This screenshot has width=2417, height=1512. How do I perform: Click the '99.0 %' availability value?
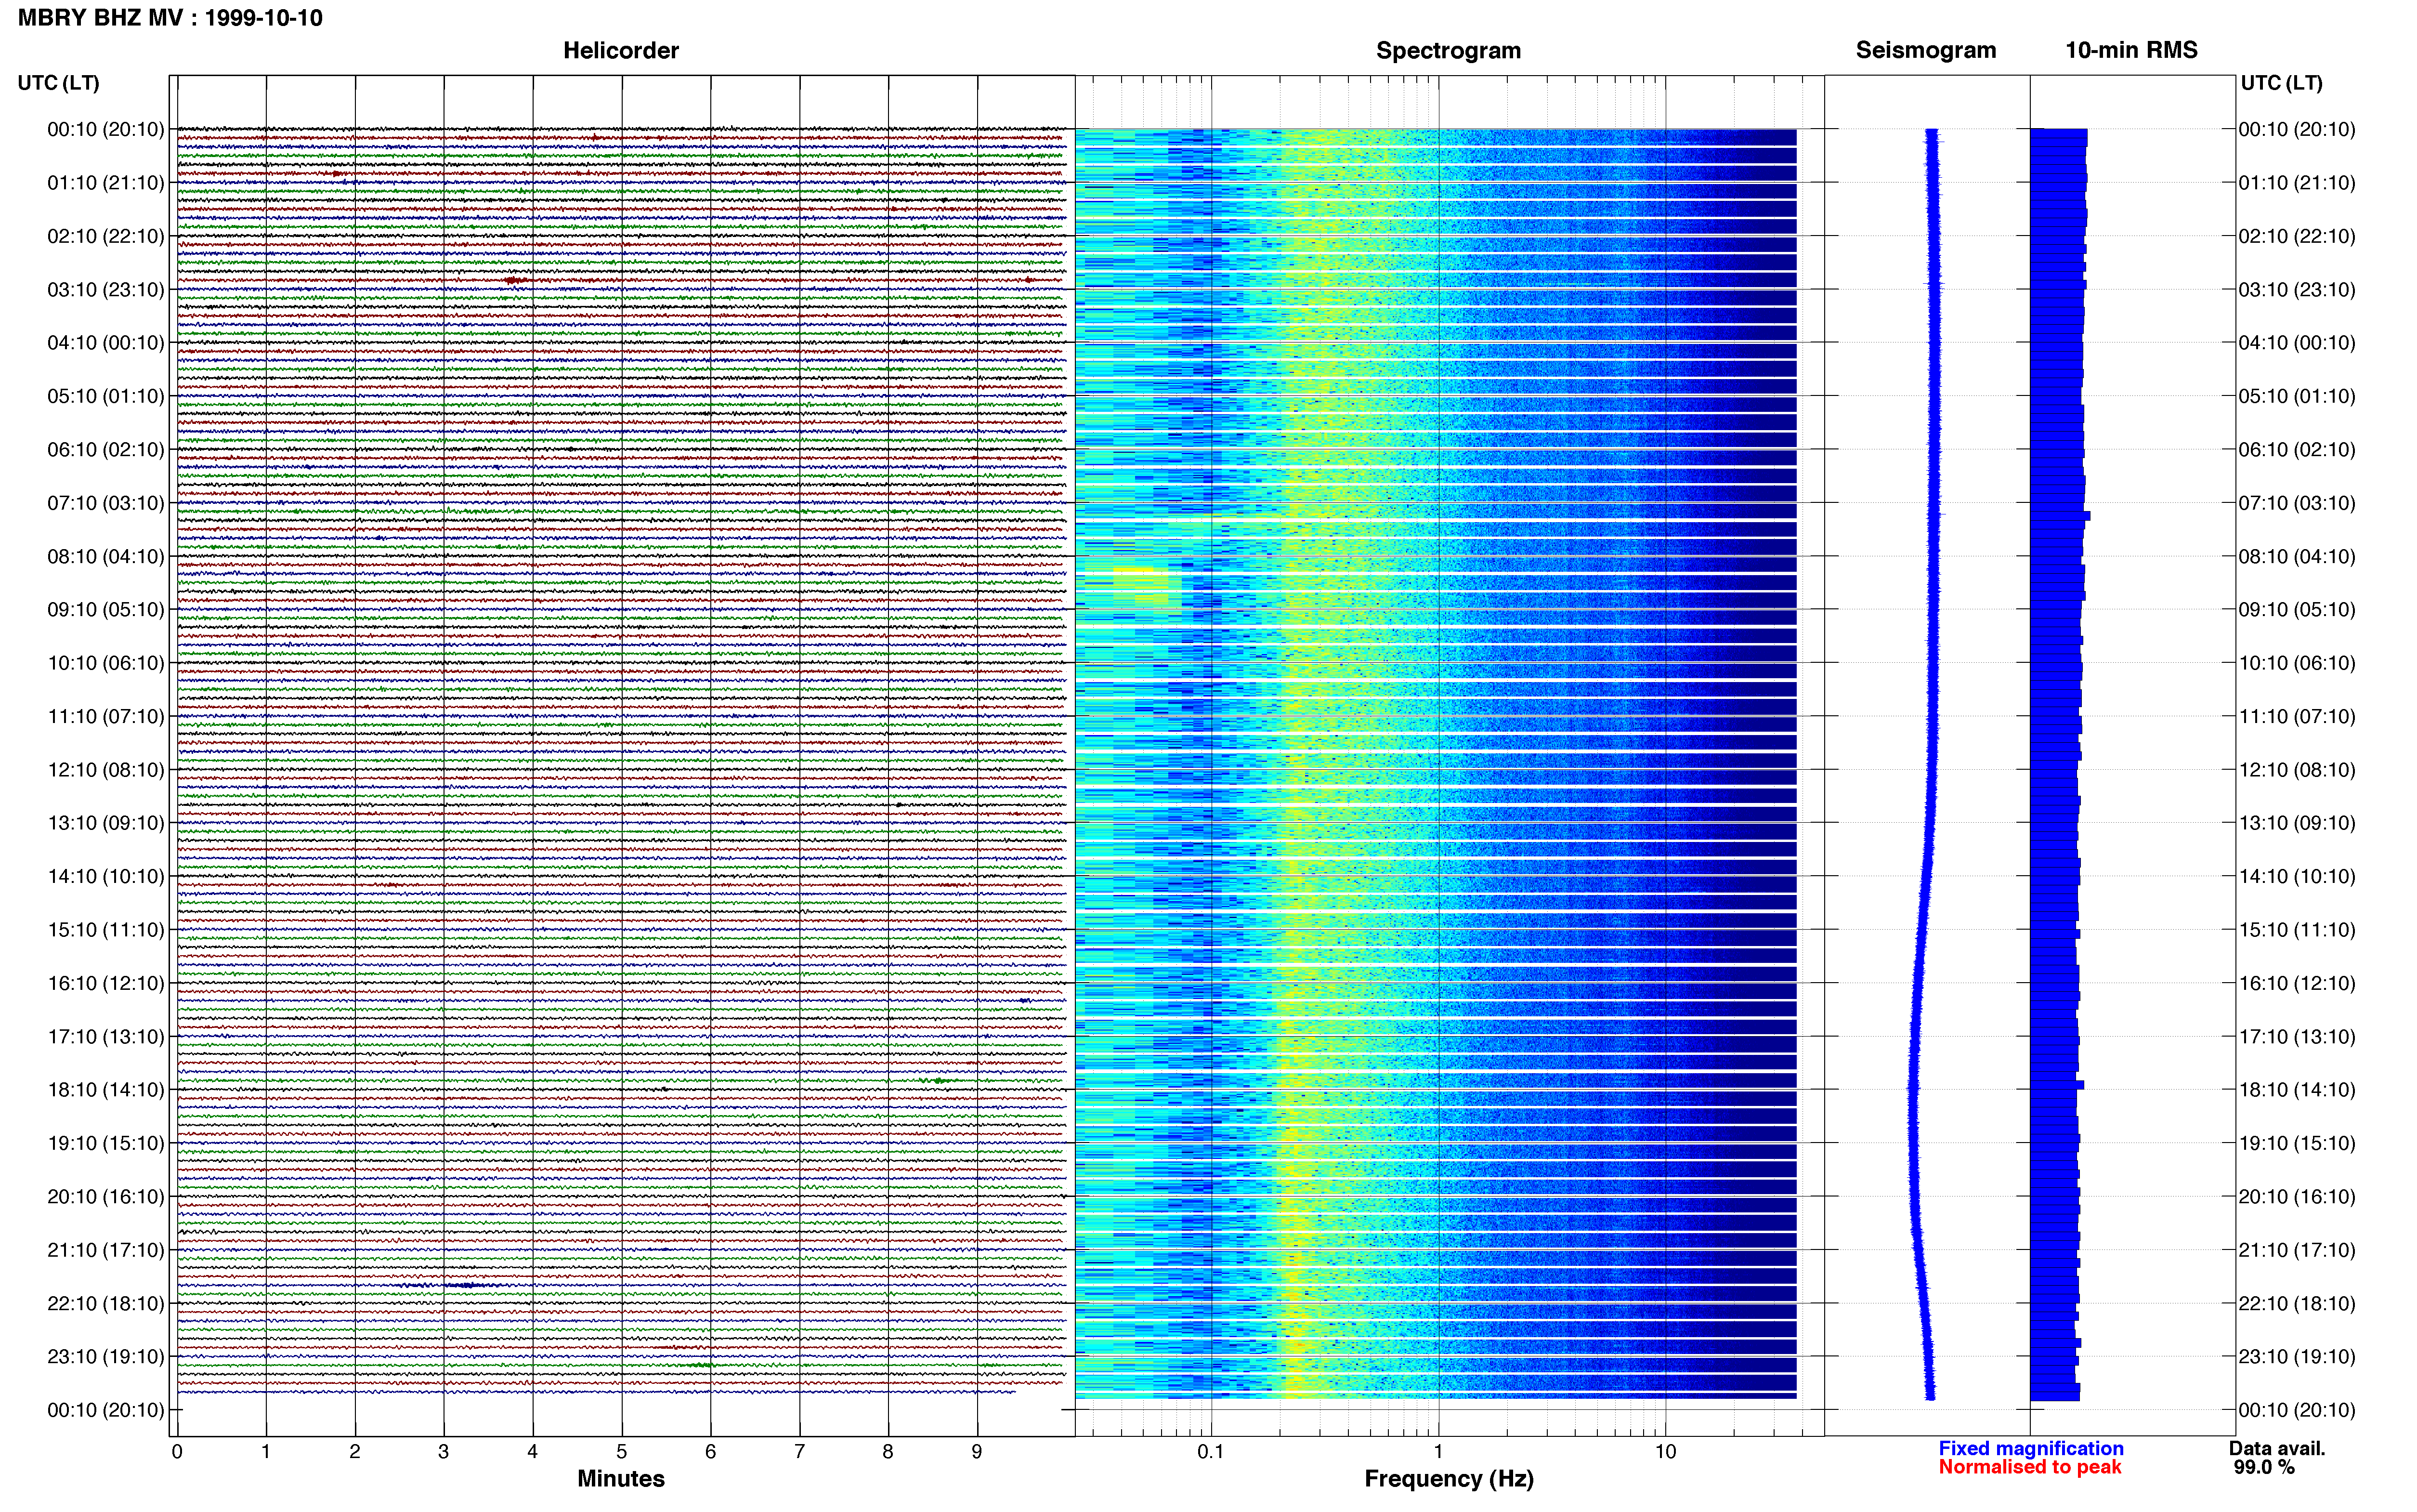click(x=2264, y=1467)
